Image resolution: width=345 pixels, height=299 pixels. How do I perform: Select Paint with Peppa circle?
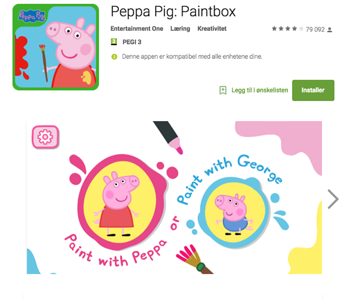(x=121, y=201)
